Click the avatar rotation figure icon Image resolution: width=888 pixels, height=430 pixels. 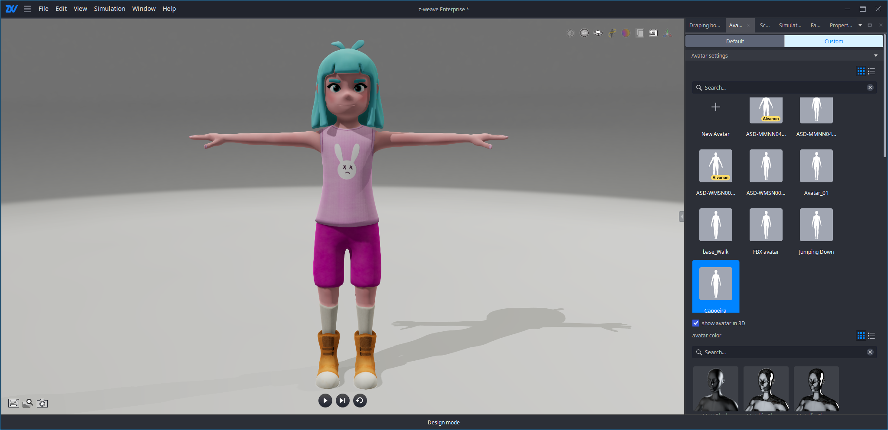click(x=612, y=33)
